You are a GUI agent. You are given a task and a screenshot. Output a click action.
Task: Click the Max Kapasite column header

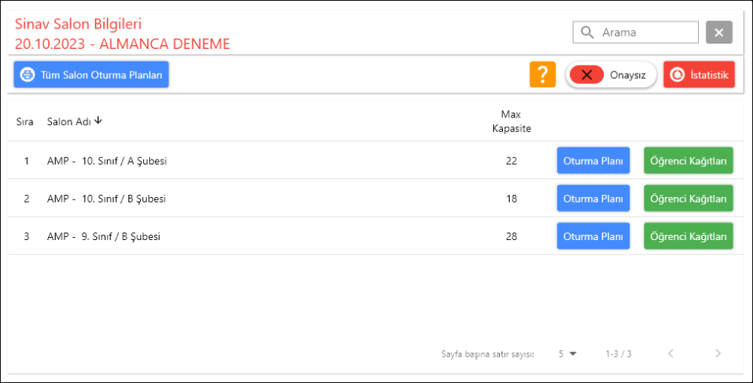point(511,121)
